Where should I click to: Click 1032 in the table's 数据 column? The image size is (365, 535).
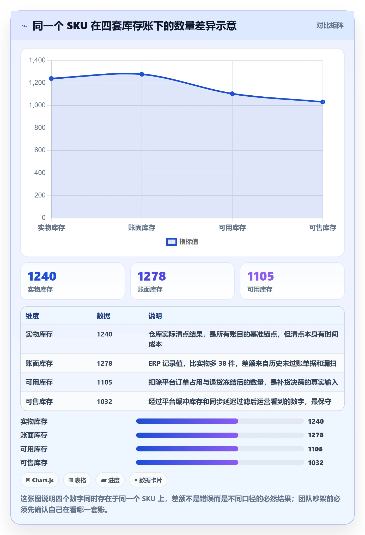tap(105, 402)
